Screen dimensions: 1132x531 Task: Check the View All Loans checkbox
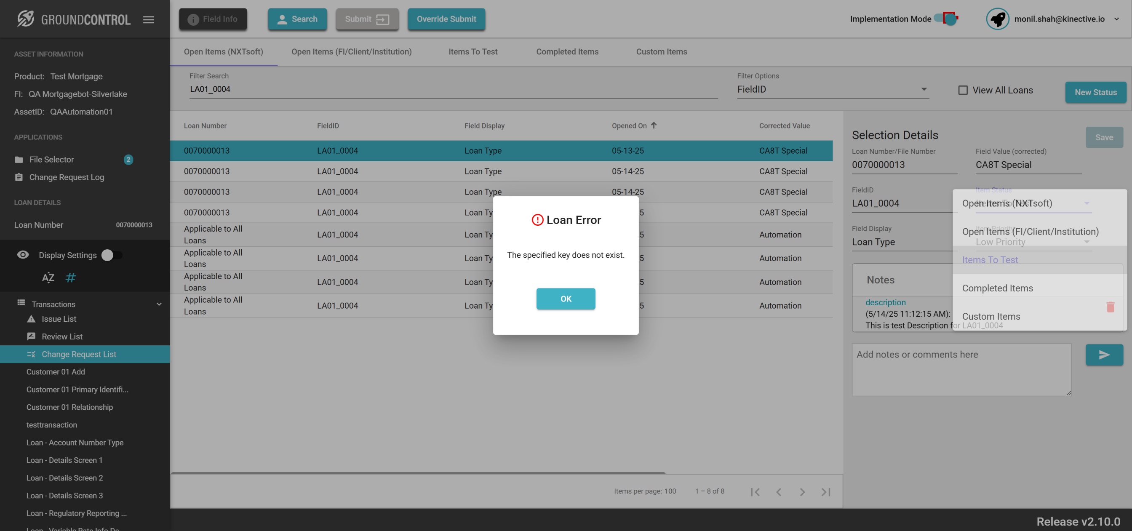pyautogui.click(x=962, y=90)
